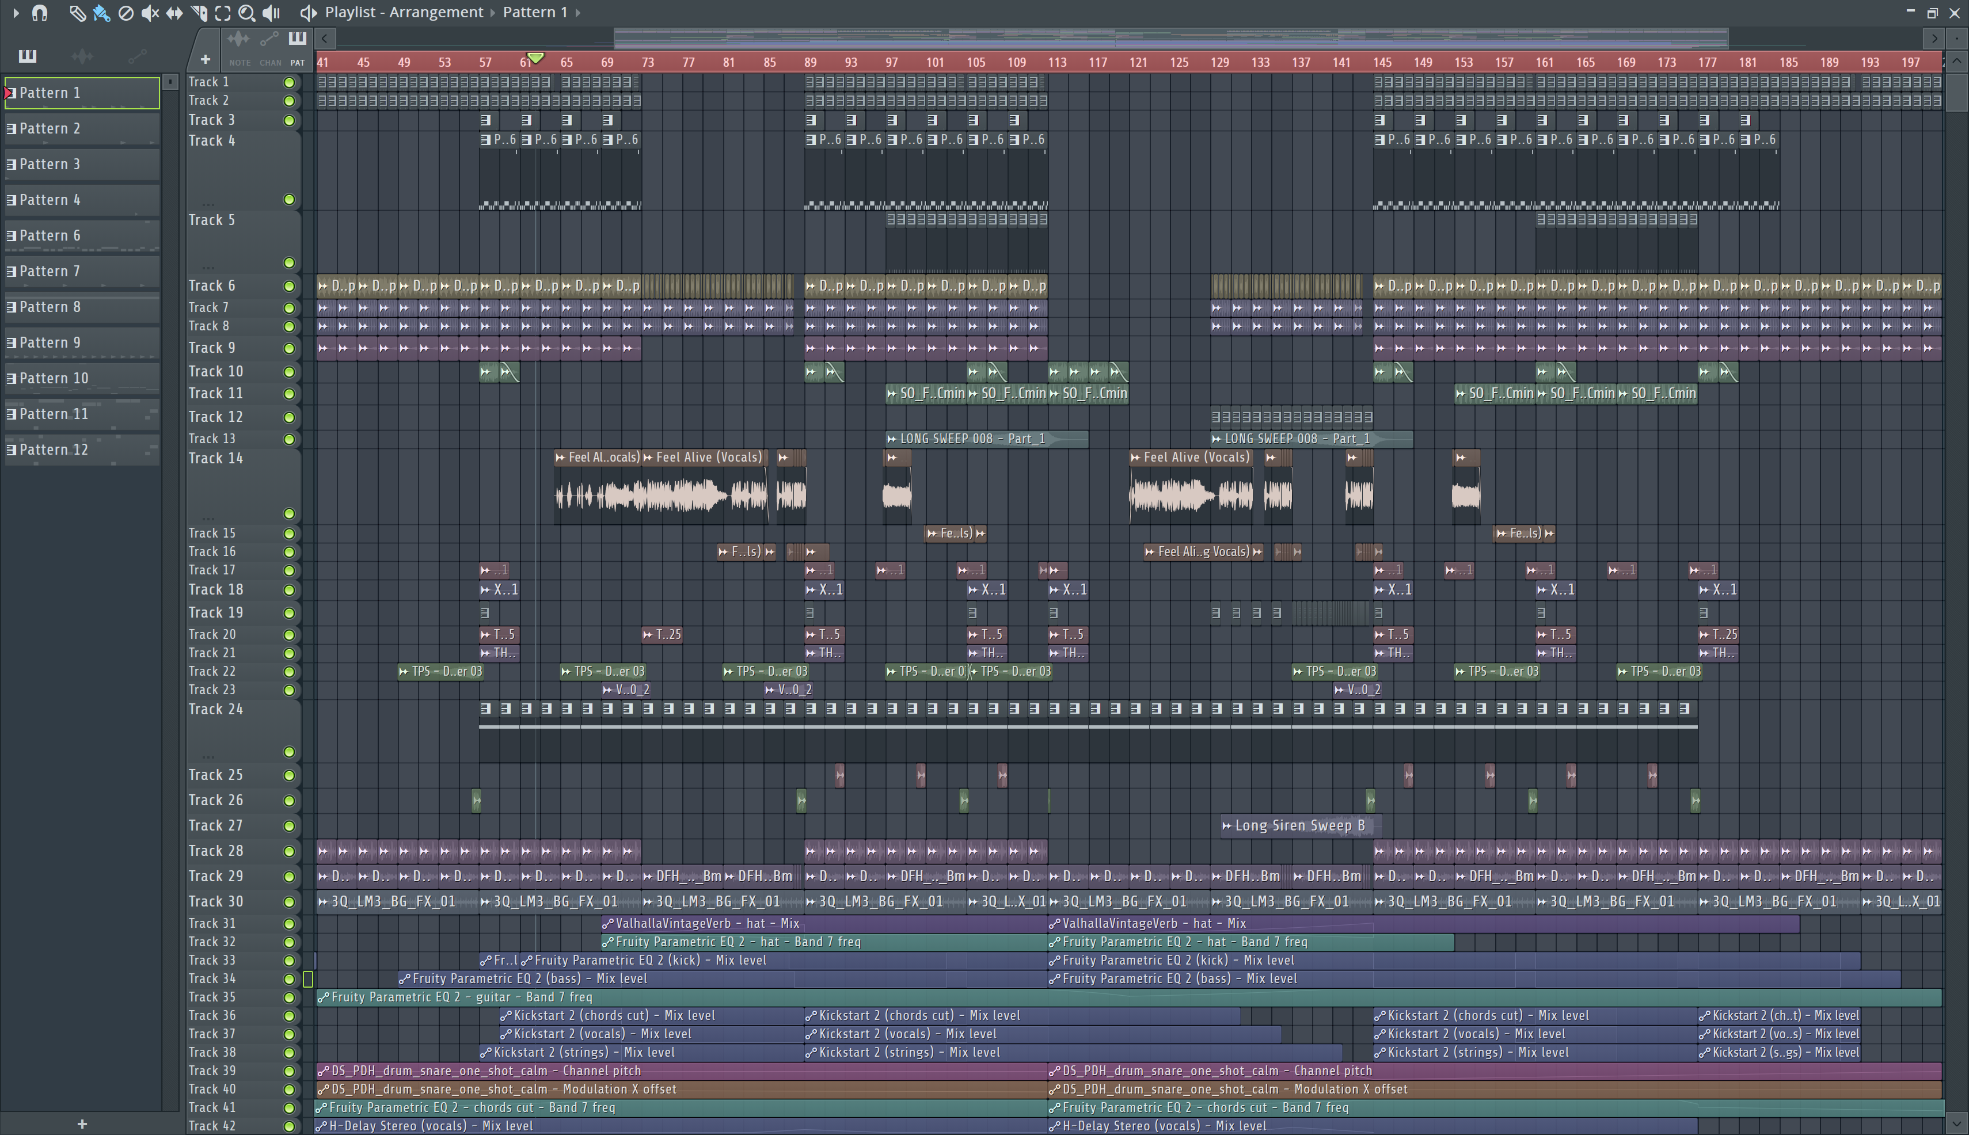Screen dimensions: 1969x1135
Task: Open the Track 14 three-dots menu
Action: [x=207, y=519]
